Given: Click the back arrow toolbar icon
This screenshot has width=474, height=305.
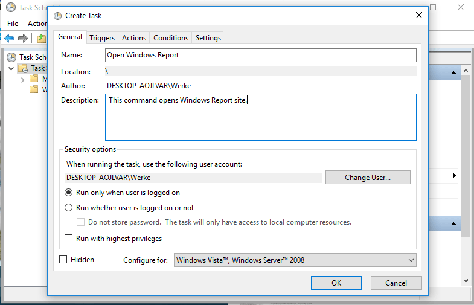Looking at the screenshot, I should pos(9,38).
